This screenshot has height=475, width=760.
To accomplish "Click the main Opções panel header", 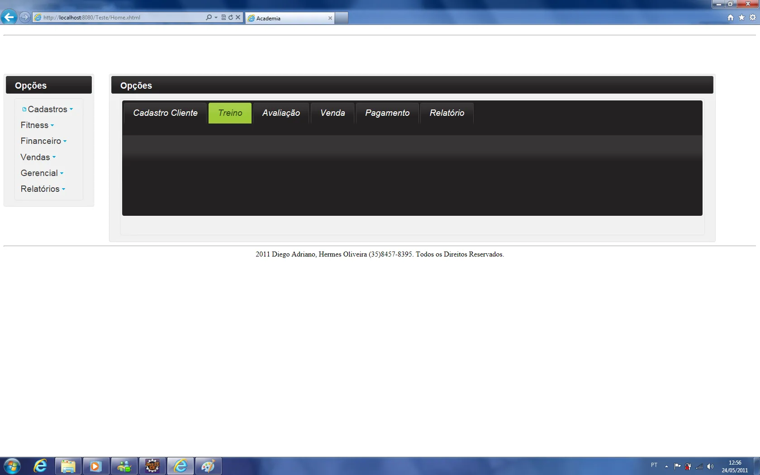I will [412, 85].
